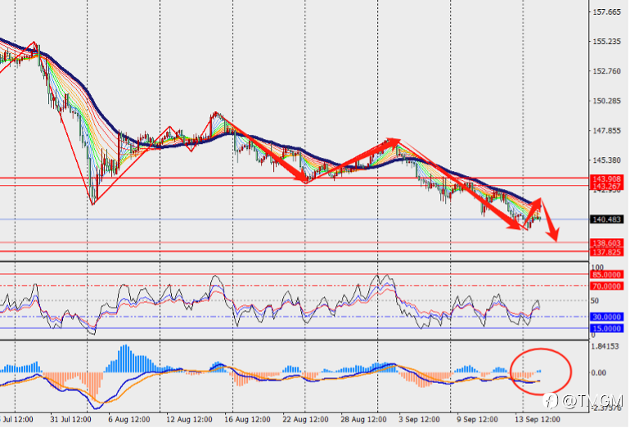Select the 145.380 price axis label
The height and width of the screenshot is (428, 630).
(x=607, y=160)
